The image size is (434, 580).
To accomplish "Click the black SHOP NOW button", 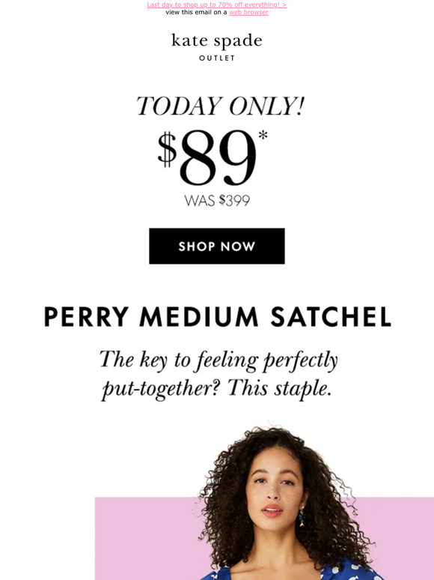I will point(217,246).
